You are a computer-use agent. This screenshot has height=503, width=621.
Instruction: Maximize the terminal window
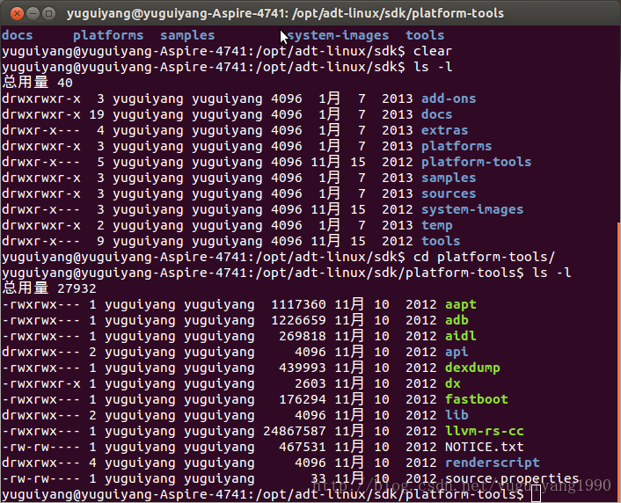coord(48,14)
